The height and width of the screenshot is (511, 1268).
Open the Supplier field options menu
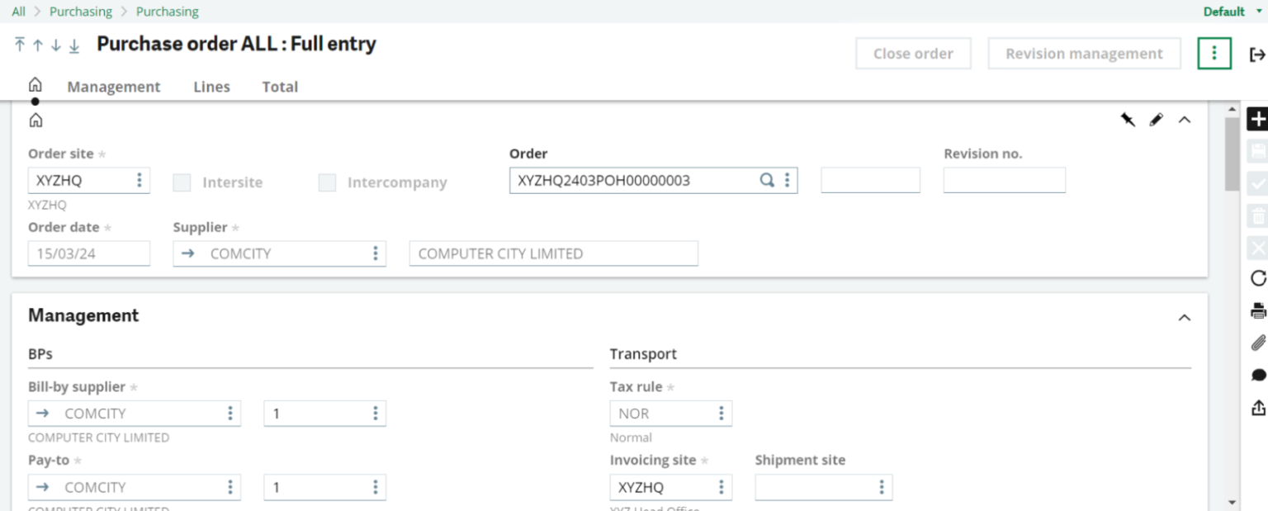[x=375, y=253]
